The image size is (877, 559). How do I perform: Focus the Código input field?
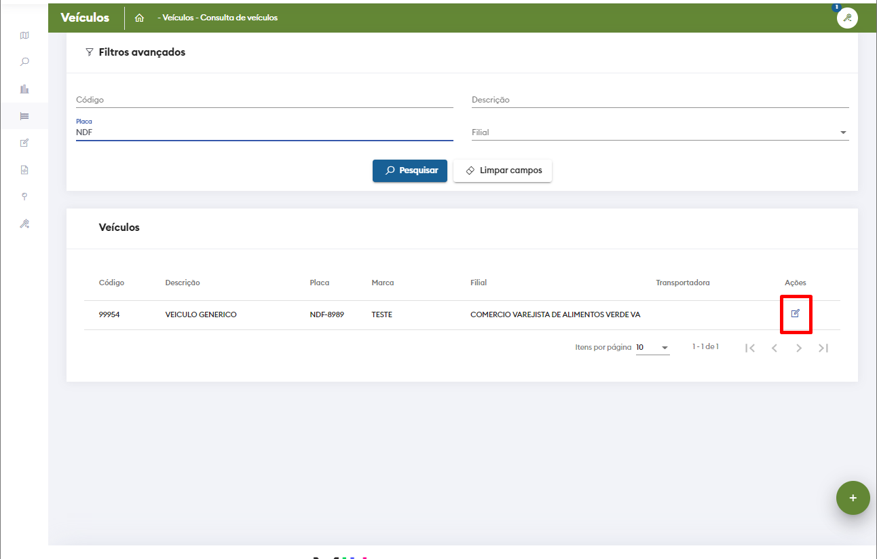tap(264, 100)
